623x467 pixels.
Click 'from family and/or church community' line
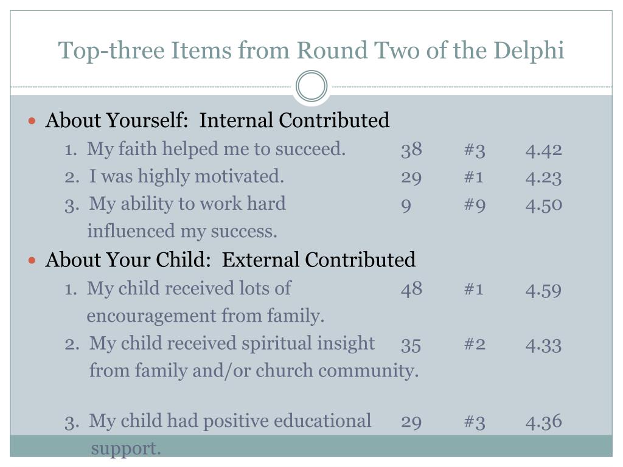click(254, 372)
